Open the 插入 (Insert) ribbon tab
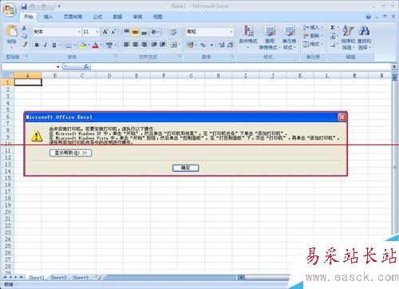399x289 pixels. pos(48,17)
